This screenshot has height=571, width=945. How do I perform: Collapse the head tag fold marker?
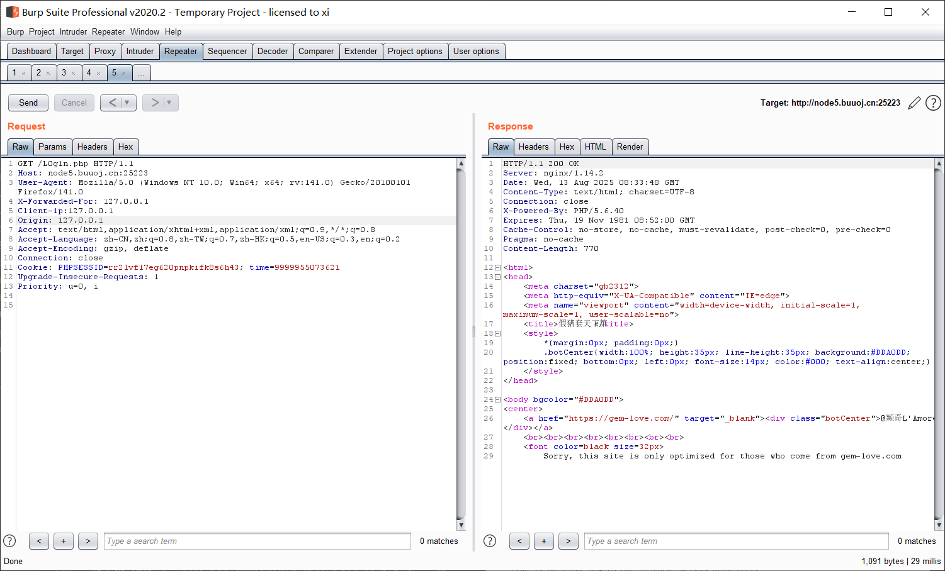coord(497,277)
